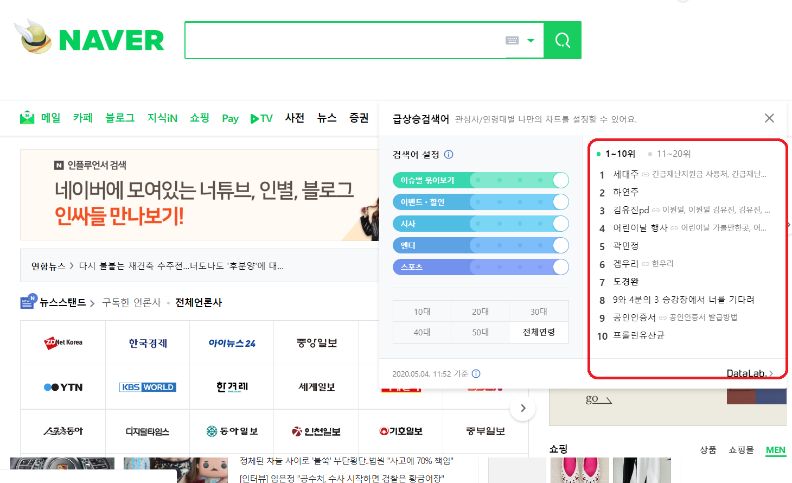Viewport: 792px width, 483px height.
Task: Select the 20대 age group
Action: point(480,312)
